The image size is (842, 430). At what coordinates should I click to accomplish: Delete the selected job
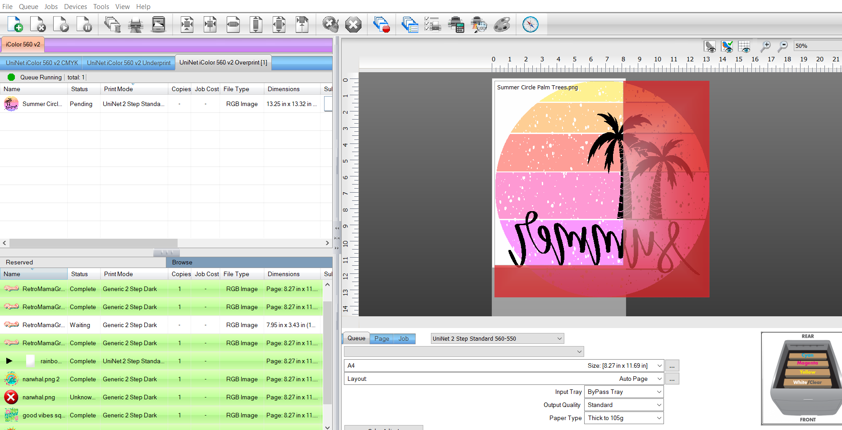tap(38, 24)
